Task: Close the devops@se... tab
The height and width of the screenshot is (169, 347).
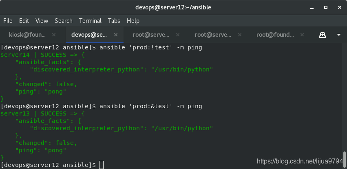Action: (116, 35)
